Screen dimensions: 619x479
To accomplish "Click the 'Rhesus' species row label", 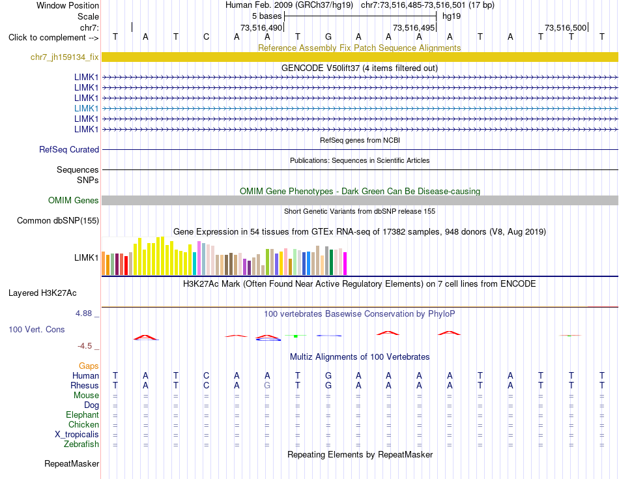I will tap(85, 385).
